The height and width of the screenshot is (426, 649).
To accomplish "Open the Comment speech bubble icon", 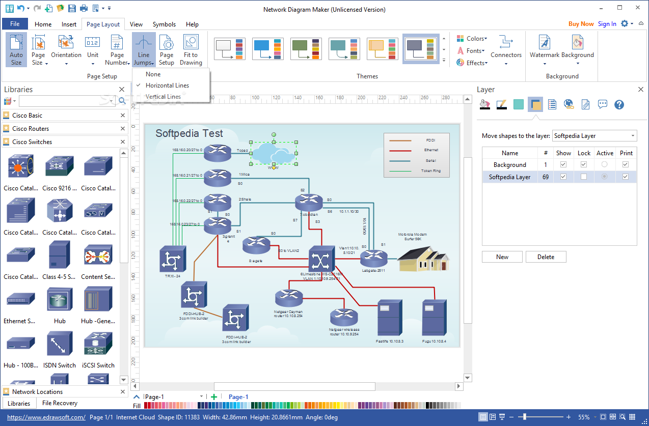I will tap(603, 104).
